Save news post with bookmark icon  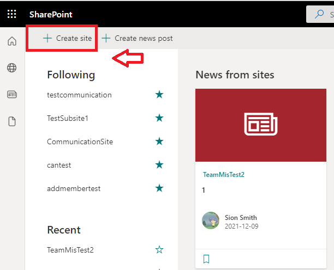pos(206,259)
